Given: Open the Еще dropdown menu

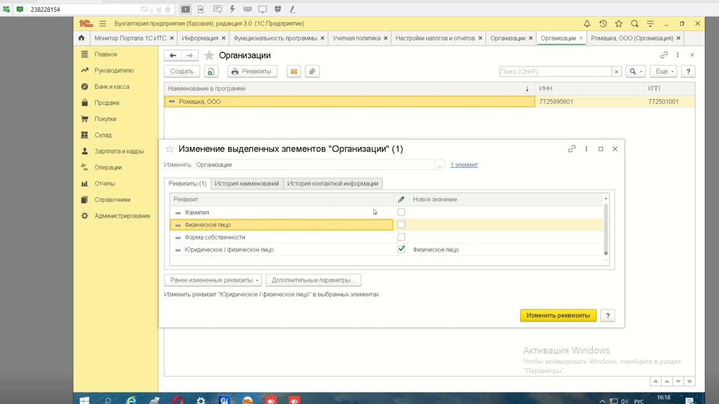Looking at the screenshot, I should (x=665, y=71).
